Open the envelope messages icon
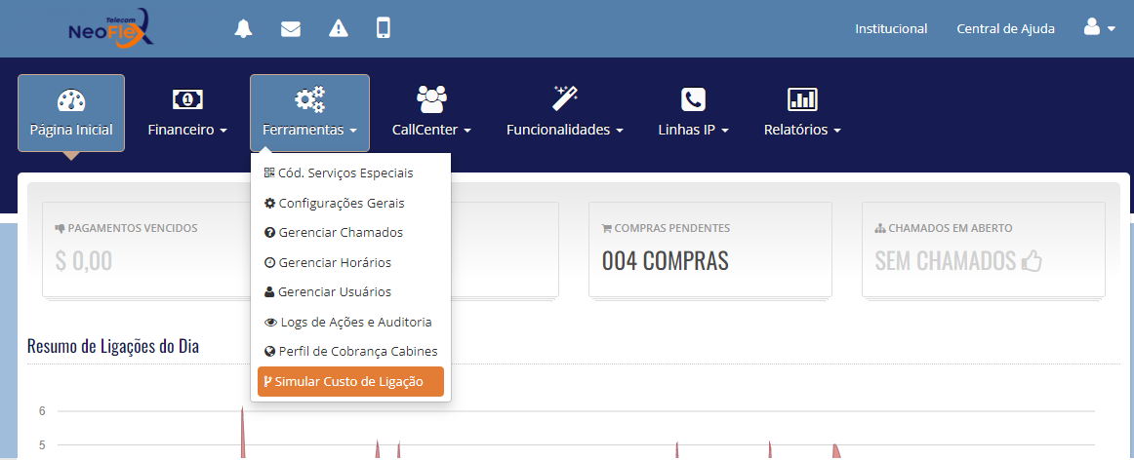The width and height of the screenshot is (1134, 460). click(291, 28)
